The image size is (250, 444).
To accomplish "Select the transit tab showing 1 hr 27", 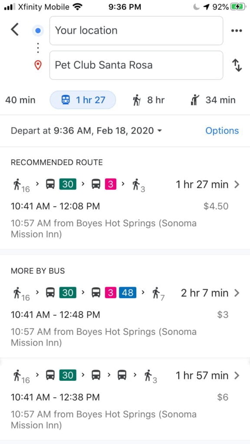I will (83, 100).
